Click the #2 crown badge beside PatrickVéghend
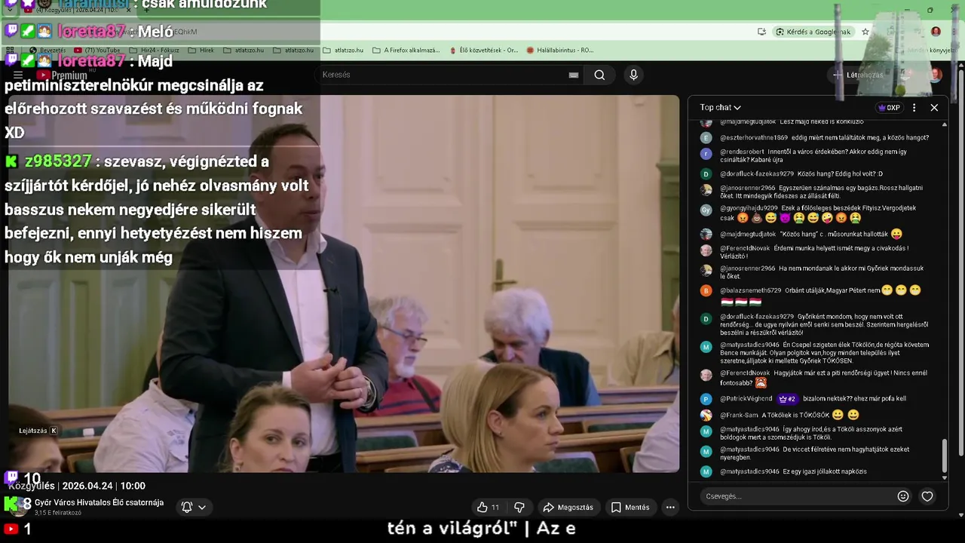The image size is (965, 543). pyautogui.click(x=787, y=399)
